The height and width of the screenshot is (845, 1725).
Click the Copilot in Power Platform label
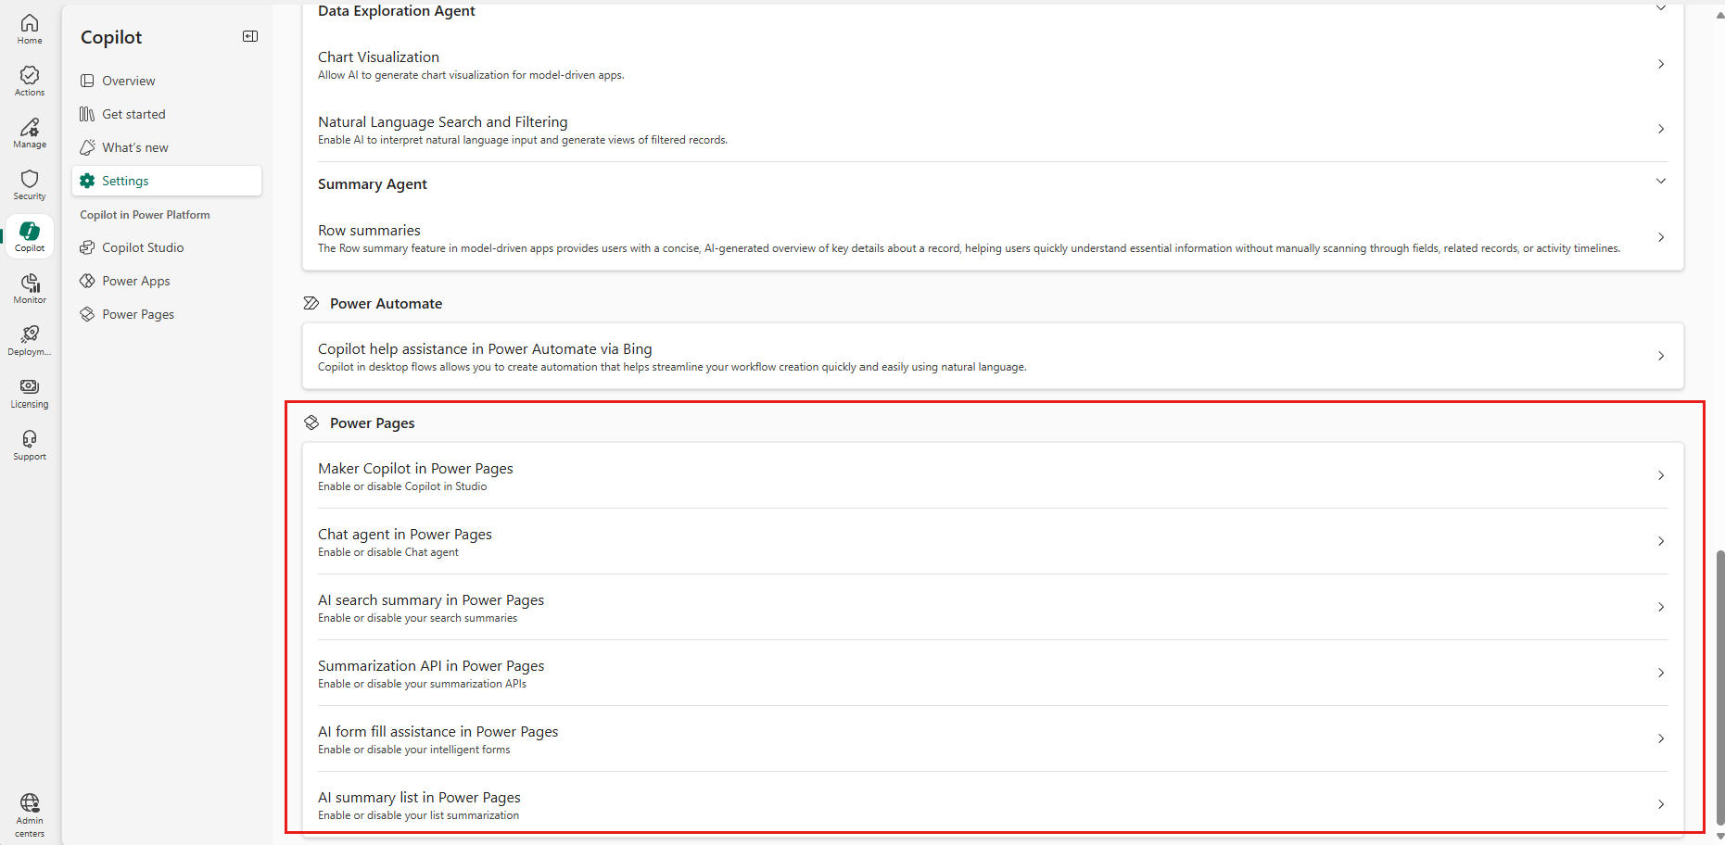(x=145, y=214)
